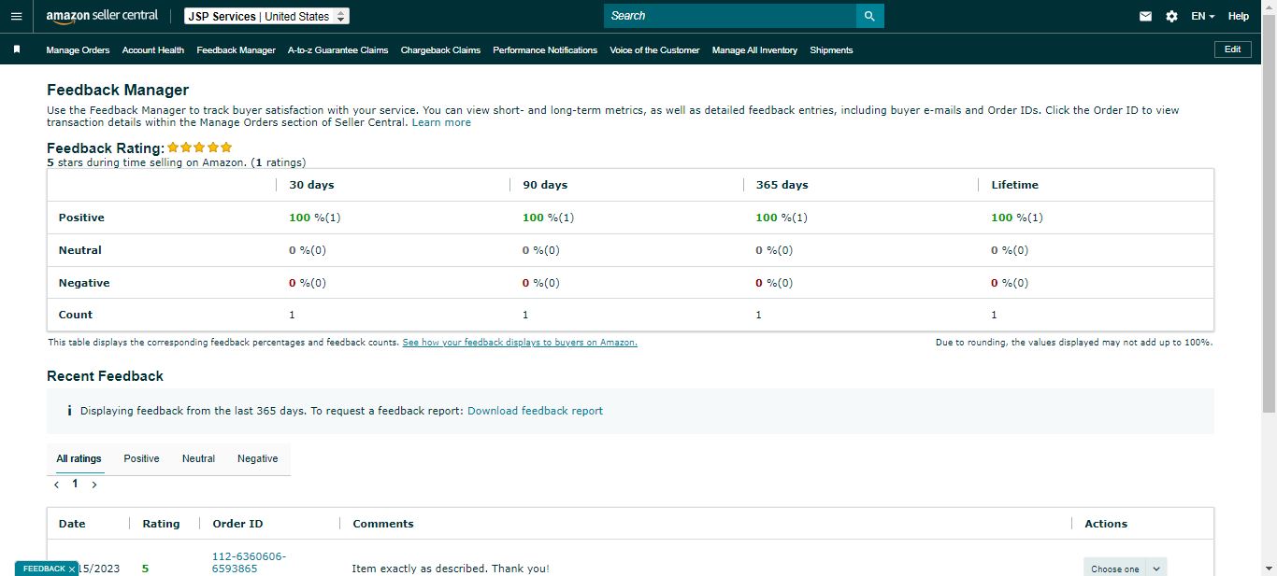The height and width of the screenshot is (576, 1277).
Task: Open A-to-z Guarantee Claims
Action: click(337, 50)
